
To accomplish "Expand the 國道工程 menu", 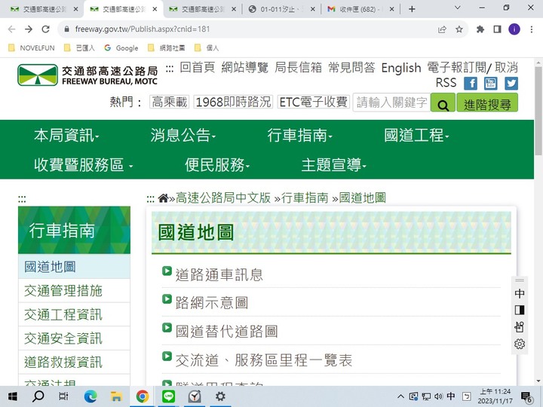I will 416,136.
